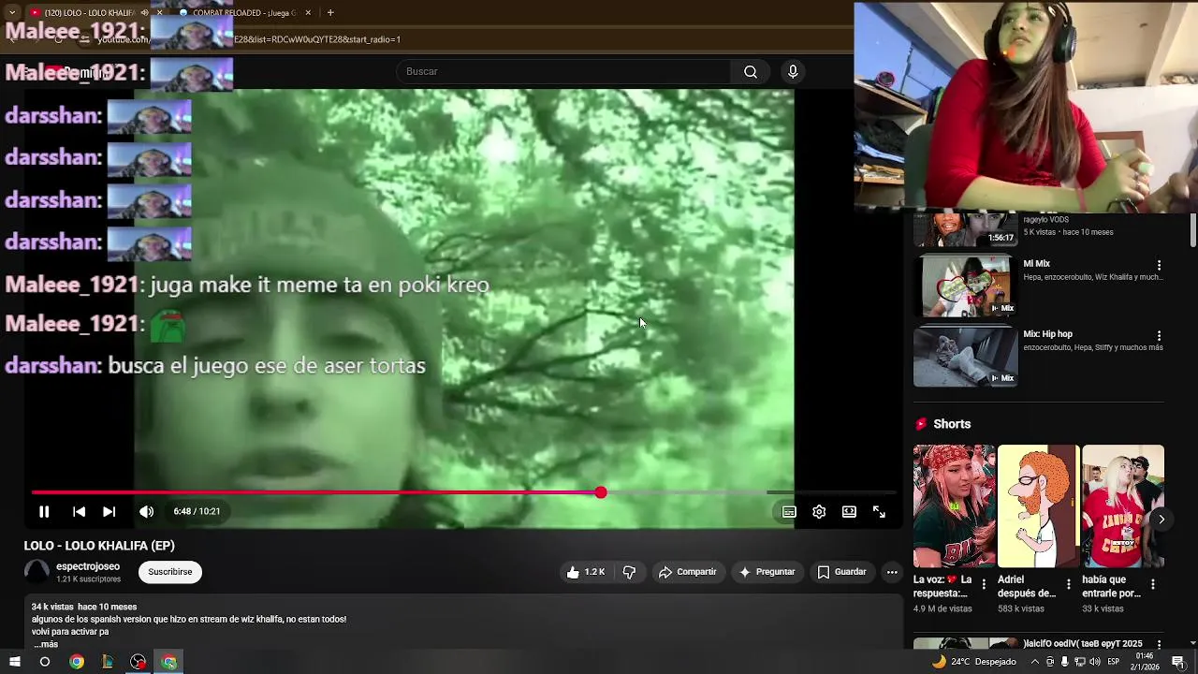This screenshot has height=674, width=1198.
Task: Open a new browser tab
Action: click(x=330, y=12)
